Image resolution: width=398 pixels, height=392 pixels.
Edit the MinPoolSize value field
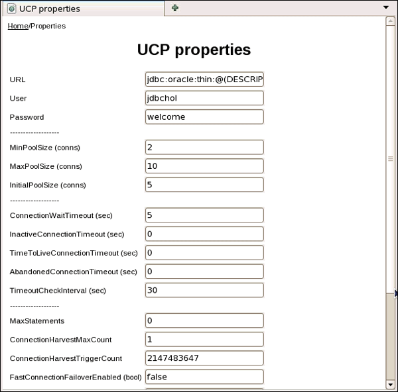[x=204, y=147]
